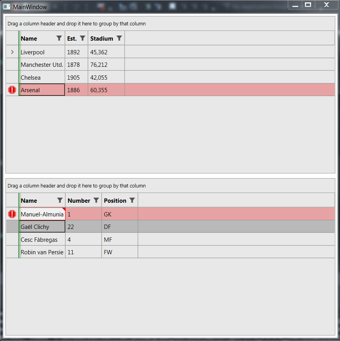Open filter for Position column
Viewport: 340px width, 341px height.
click(132, 200)
